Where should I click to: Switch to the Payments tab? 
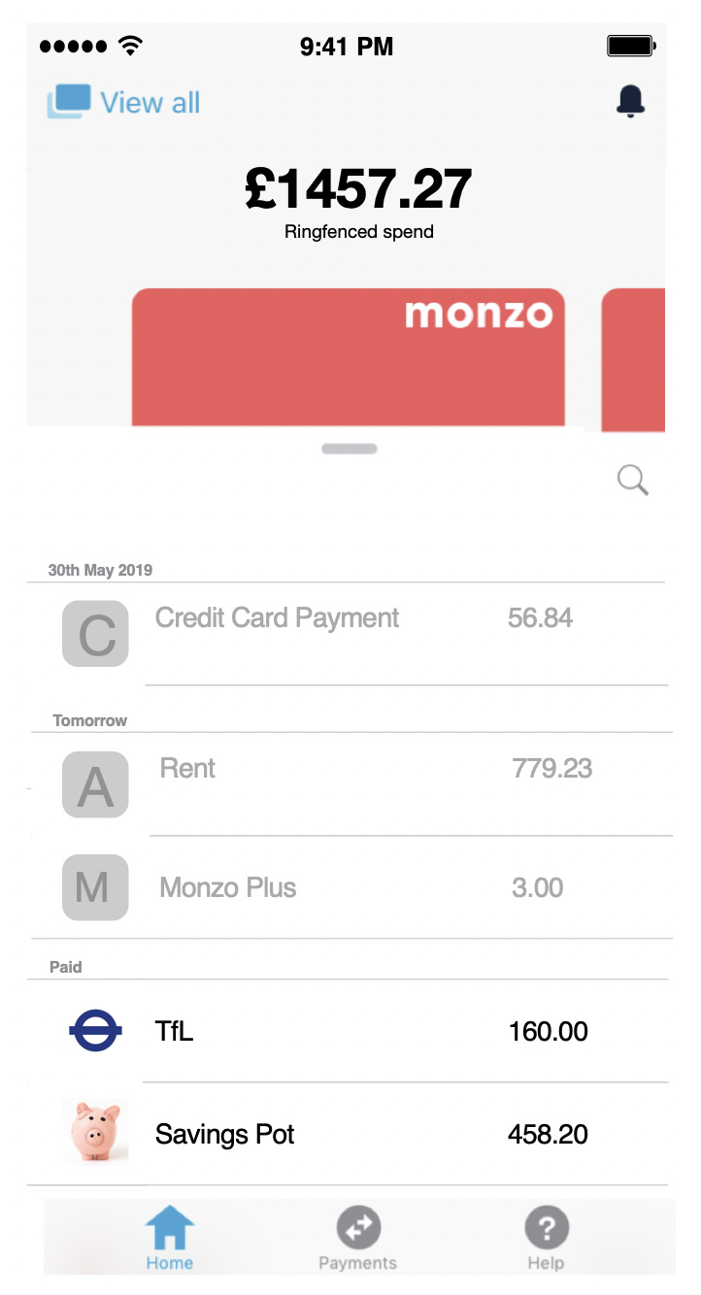(x=358, y=1239)
